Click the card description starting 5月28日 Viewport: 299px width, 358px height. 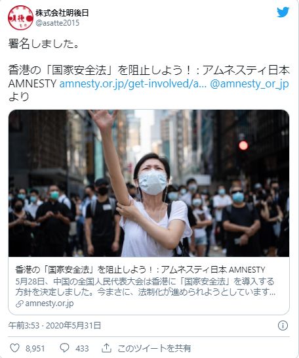pyautogui.click(x=146, y=287)
